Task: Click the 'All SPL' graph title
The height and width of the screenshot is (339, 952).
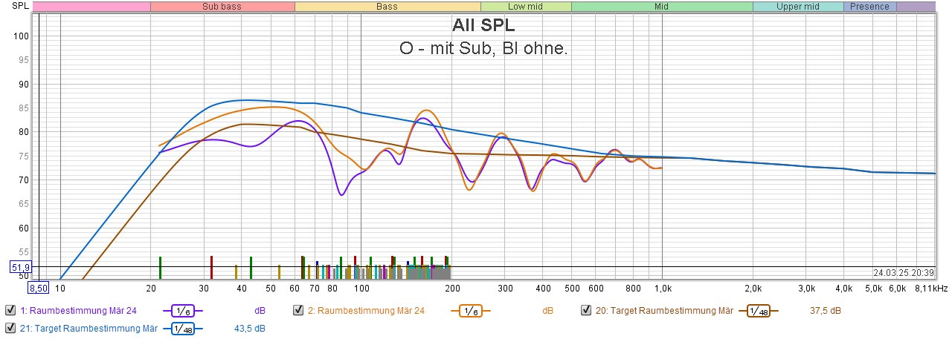Action: point(483,25)
